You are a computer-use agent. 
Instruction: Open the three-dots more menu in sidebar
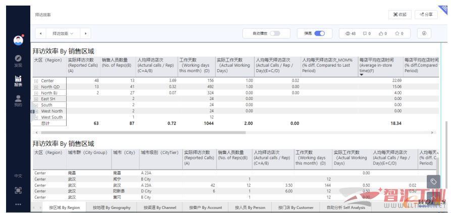pyautogui.click(x=18, y=204)
